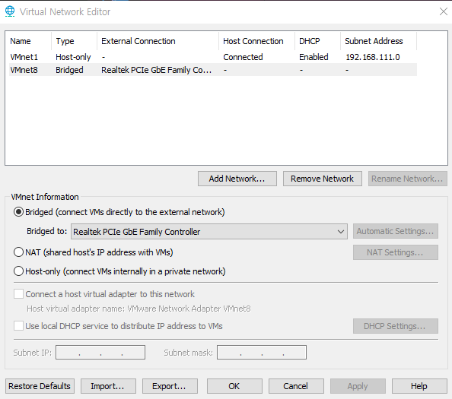Click the Cancel button
Image resolution: width=452 pixels, height=399 pixels.
pos(296,386)
